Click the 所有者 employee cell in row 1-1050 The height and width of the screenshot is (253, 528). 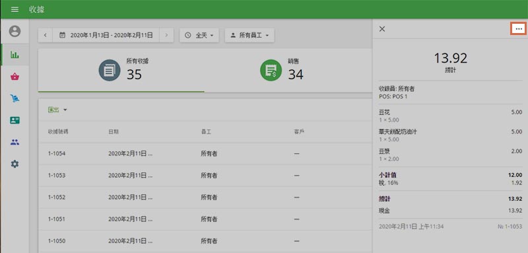(209, 241)
